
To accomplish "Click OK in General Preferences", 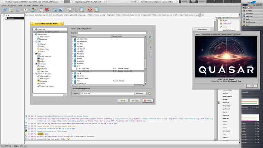I will (123, 101).
